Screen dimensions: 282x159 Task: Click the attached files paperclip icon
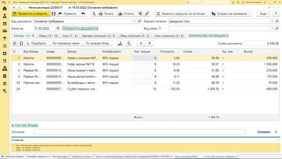coord(147,14)
